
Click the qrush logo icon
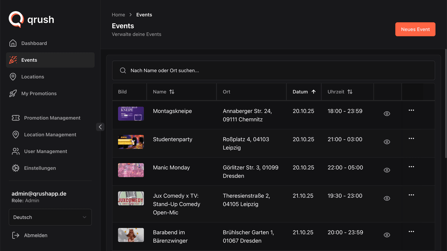pos(16,19)
